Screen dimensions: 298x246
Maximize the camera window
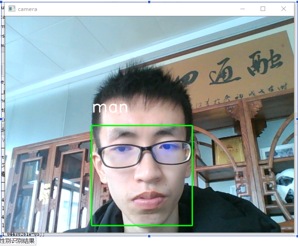tap(263, 9)
